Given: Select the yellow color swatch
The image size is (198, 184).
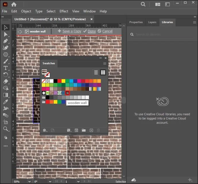Looking at the screenshot, I should 63,81.
